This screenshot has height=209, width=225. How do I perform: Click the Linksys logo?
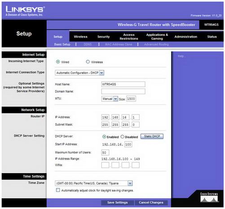25,11
